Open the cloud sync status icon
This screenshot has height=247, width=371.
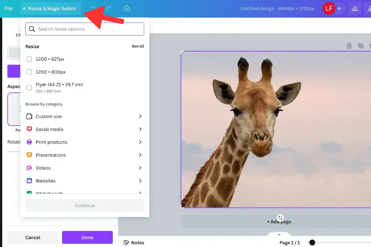click(x=127, y=8)
